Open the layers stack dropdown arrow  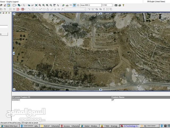[x=21, y=5]
